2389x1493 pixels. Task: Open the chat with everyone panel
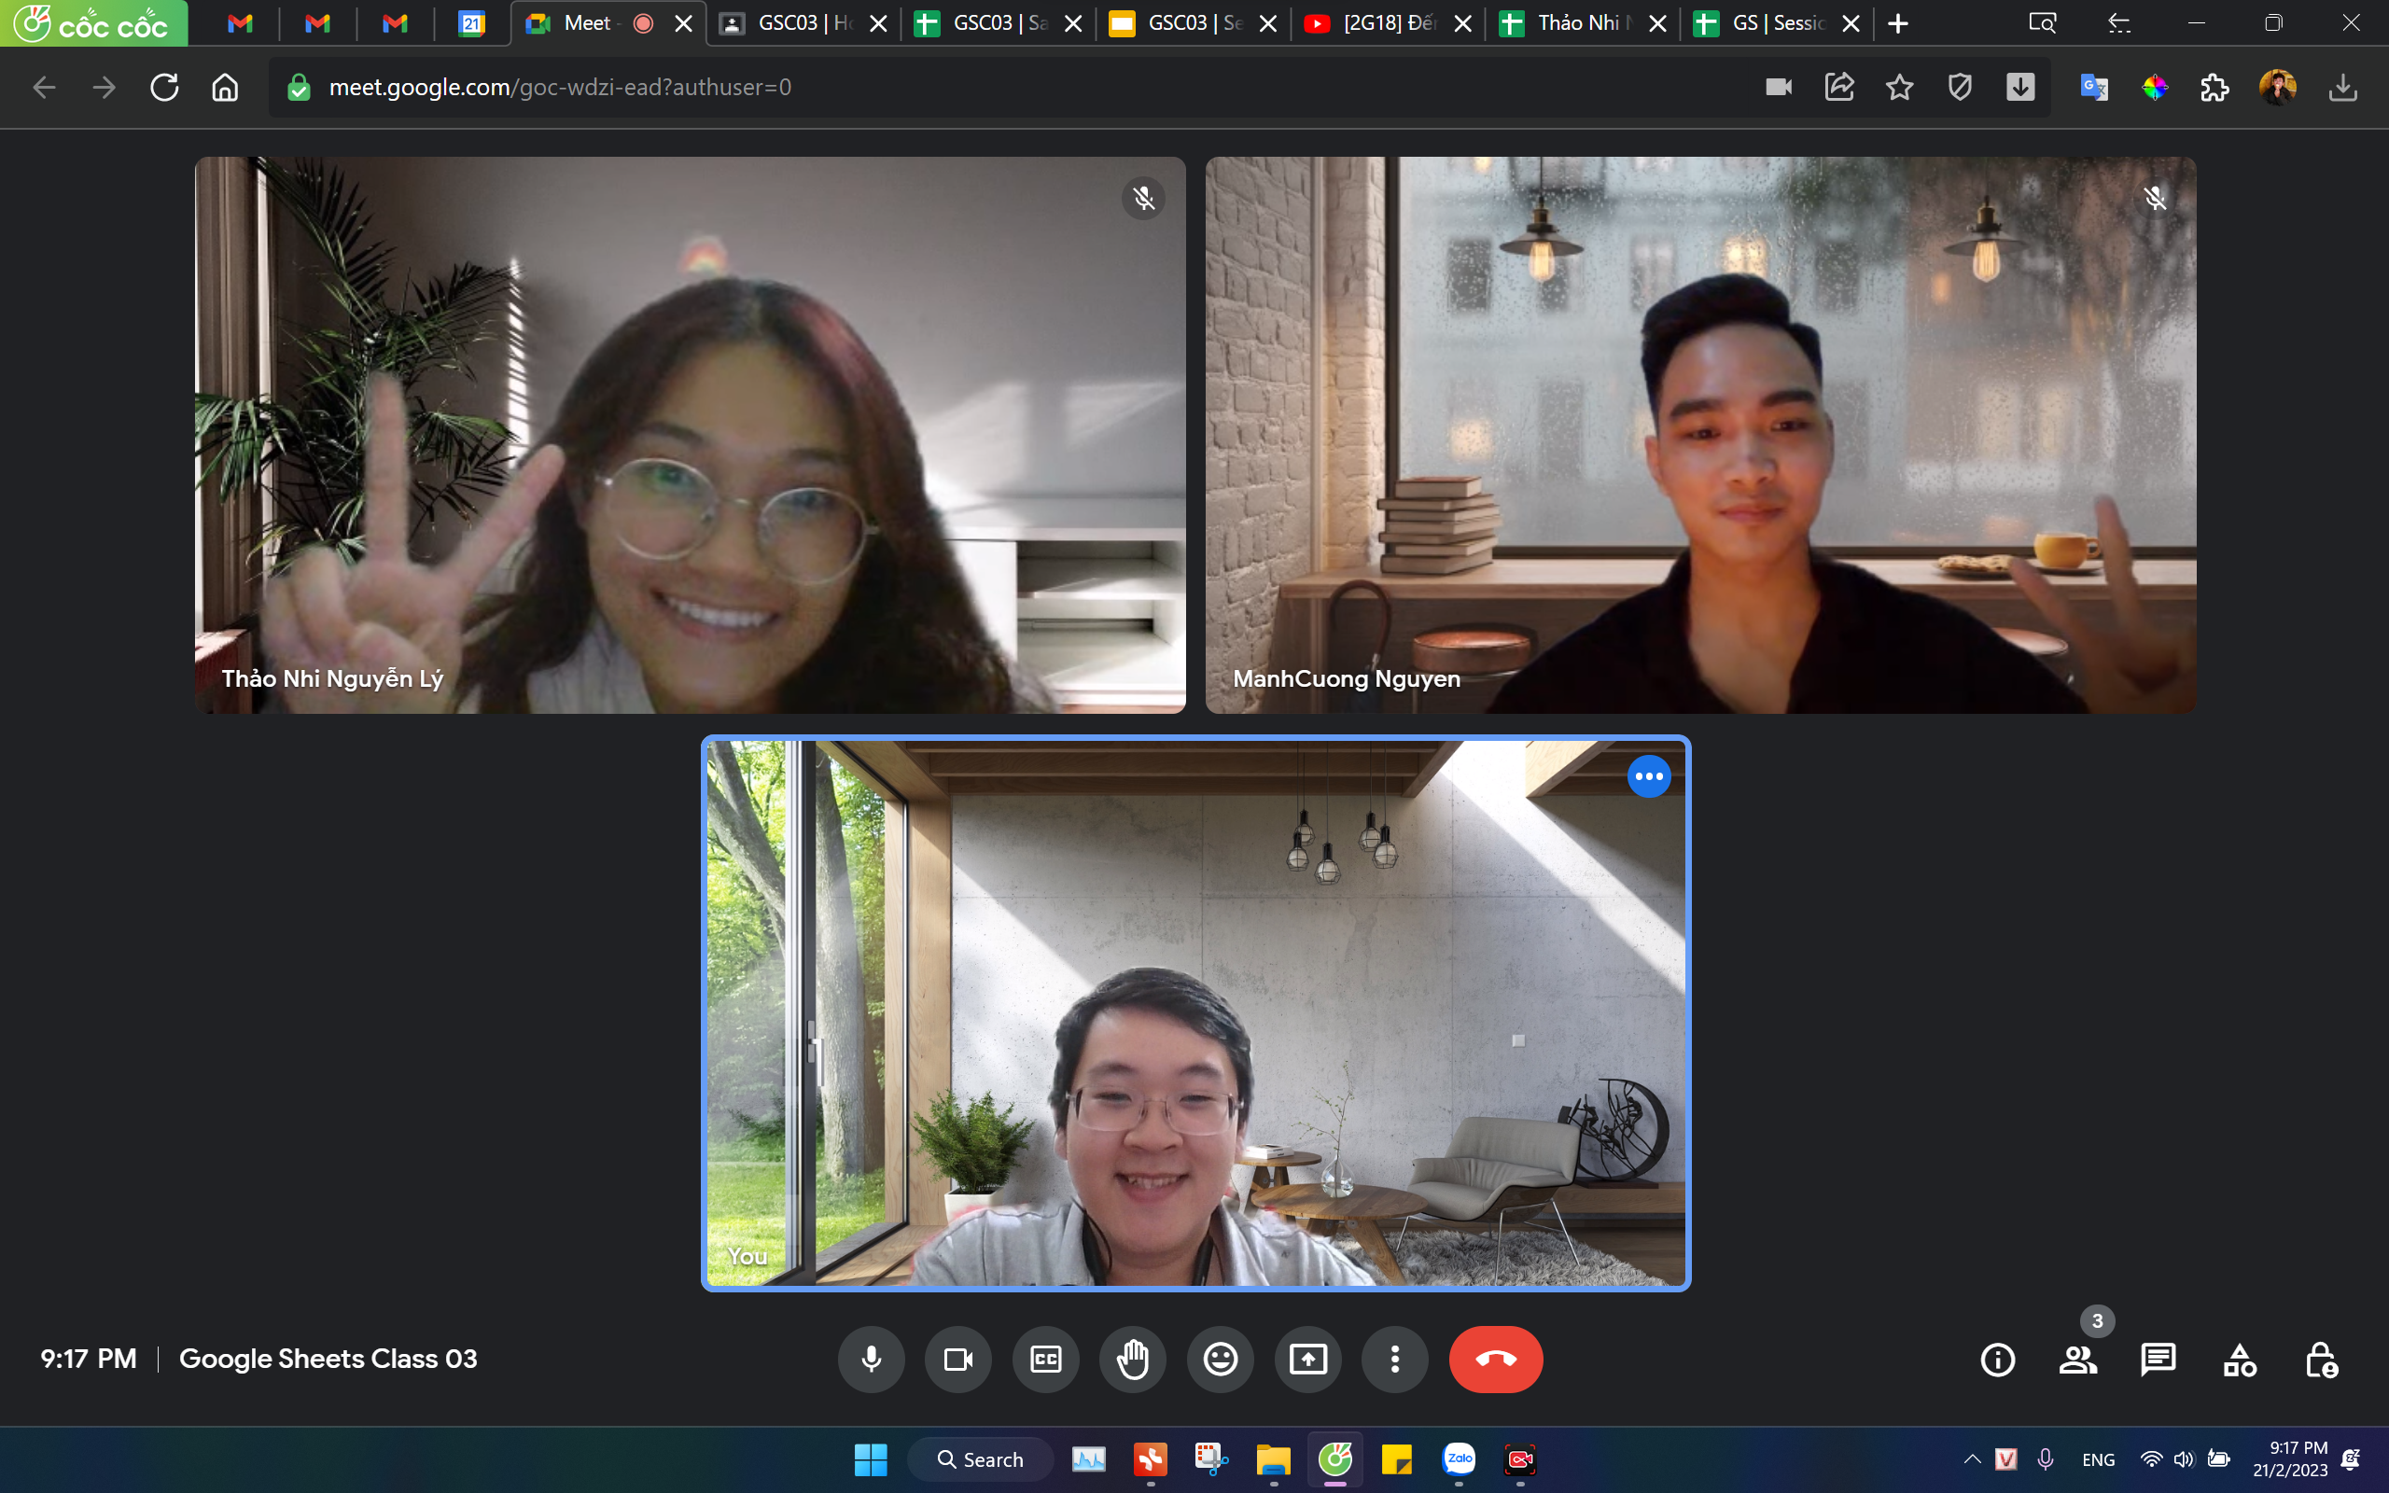coord(2158,1360)
